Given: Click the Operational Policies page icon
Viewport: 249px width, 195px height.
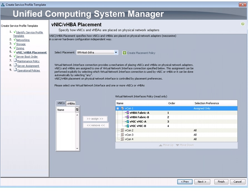Looking at the screenshot, I should [15, 70].
